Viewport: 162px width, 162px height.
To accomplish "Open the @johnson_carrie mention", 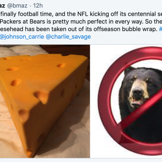I will [x=22, y=37].
